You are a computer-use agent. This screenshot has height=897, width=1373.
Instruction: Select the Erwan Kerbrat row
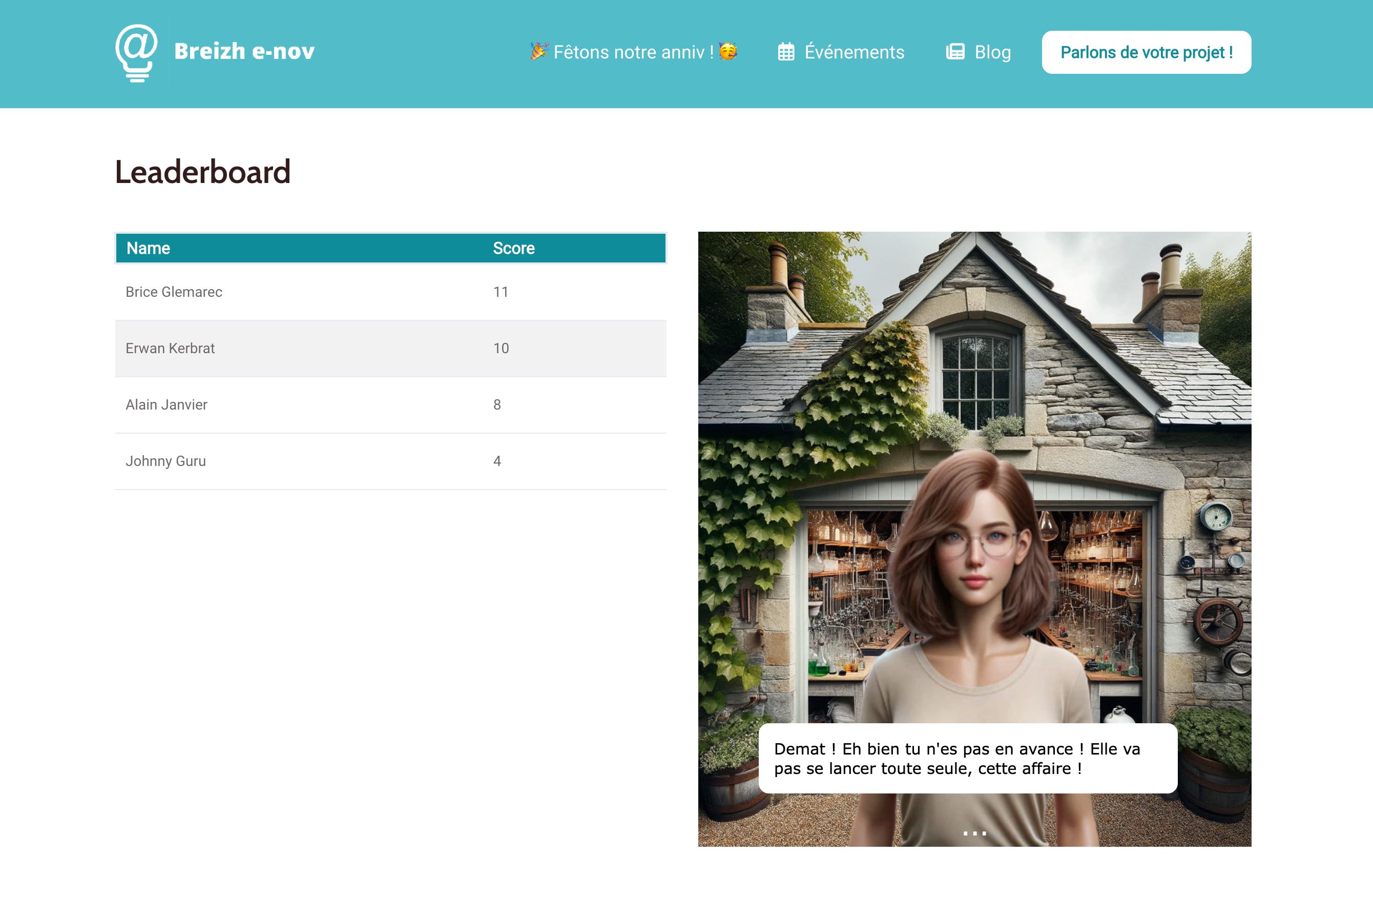pos(390,348)
